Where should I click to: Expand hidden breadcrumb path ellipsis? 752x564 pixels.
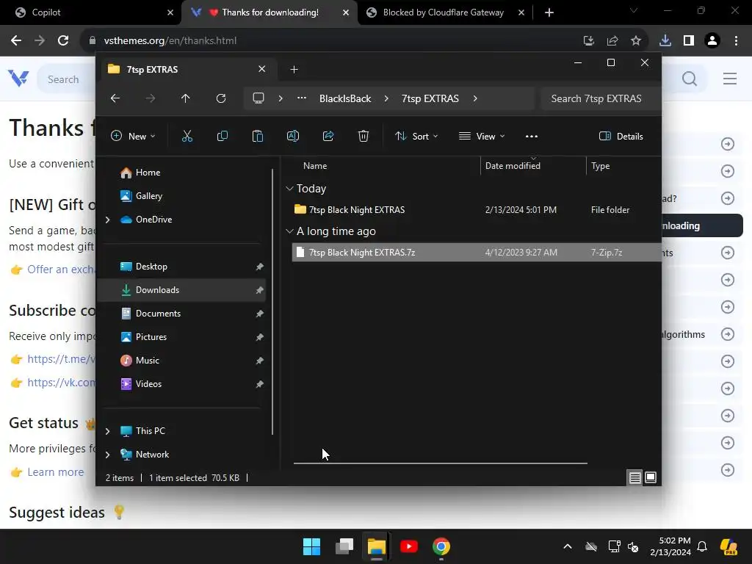click(x=302, y=98)
